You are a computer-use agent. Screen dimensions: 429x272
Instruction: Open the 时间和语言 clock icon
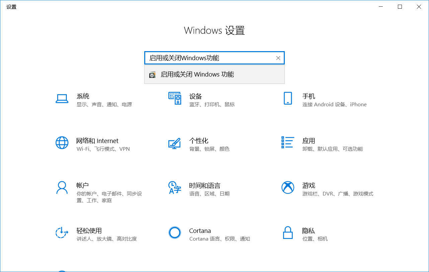175,187
